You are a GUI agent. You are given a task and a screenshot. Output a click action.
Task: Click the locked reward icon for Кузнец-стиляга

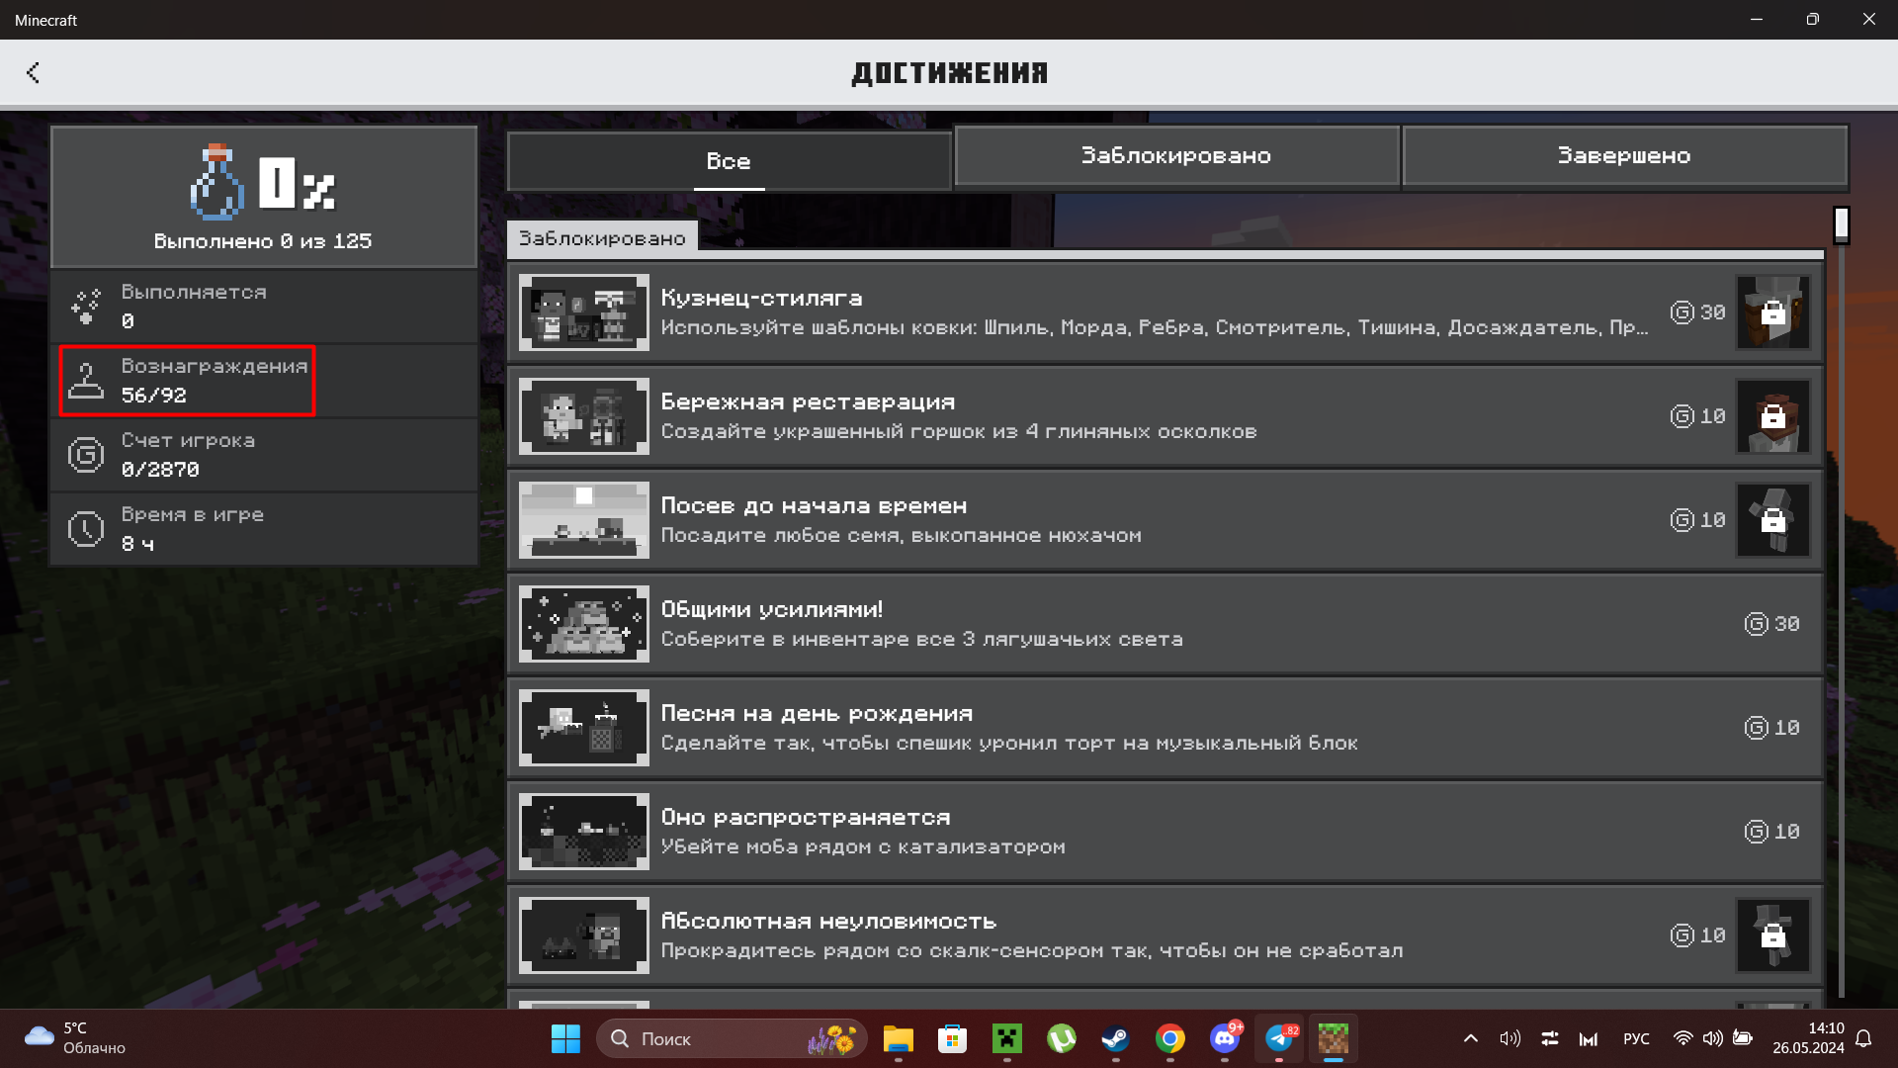tap(1772, 312)
